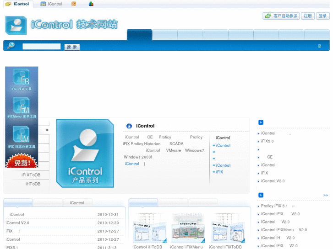The height and width of the screenshot is (249, 333).
Task: Click the blue arrow icon above iFIX5.0 list
Action: (x=261, y=122)
